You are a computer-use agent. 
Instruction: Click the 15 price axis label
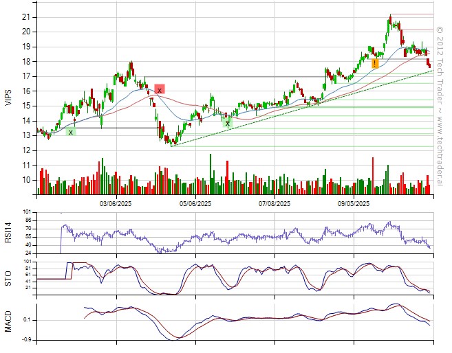pyautogui.click(x=26, y=106)
